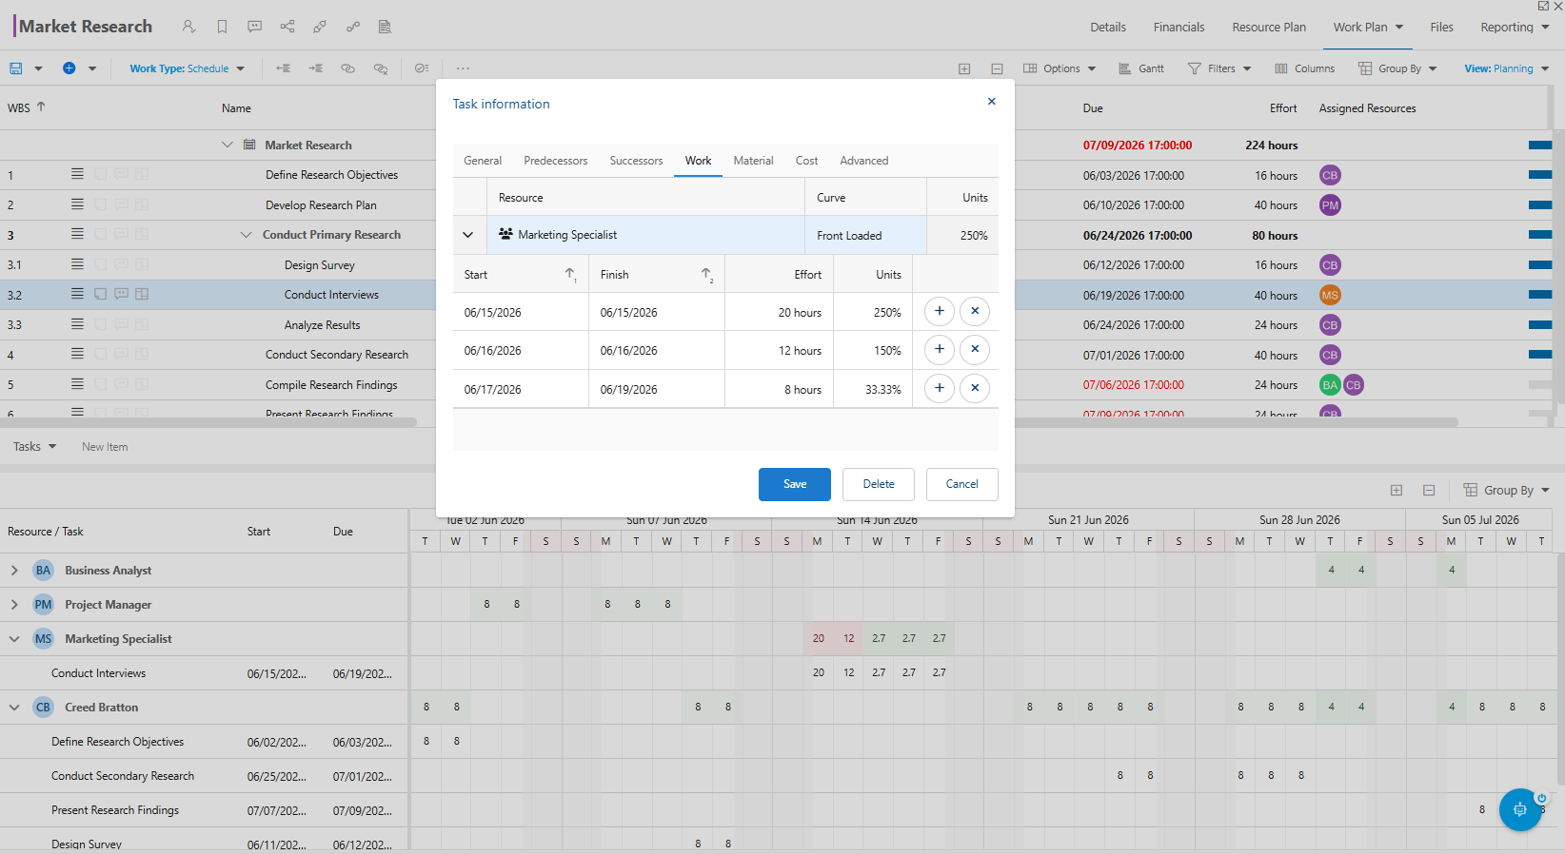Remove the 06/17/2026 work segment
1565x854 pixels.
pos(975,388)
